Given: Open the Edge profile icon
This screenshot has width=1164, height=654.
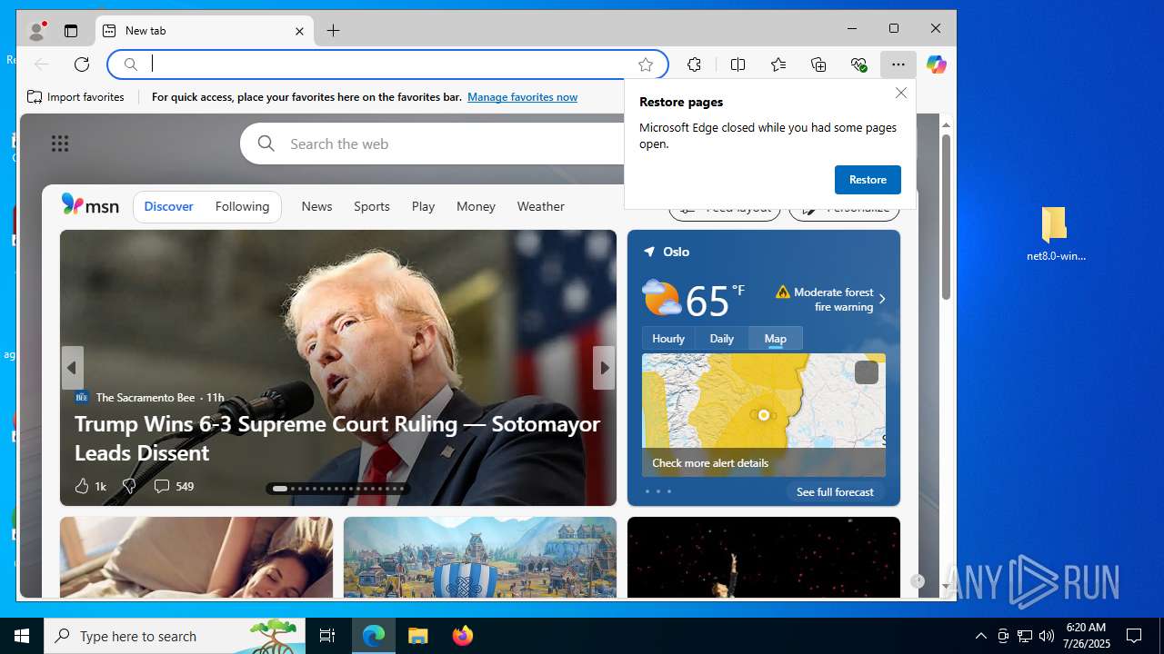Looking at the screenshot, I should [x=36, y=31].
